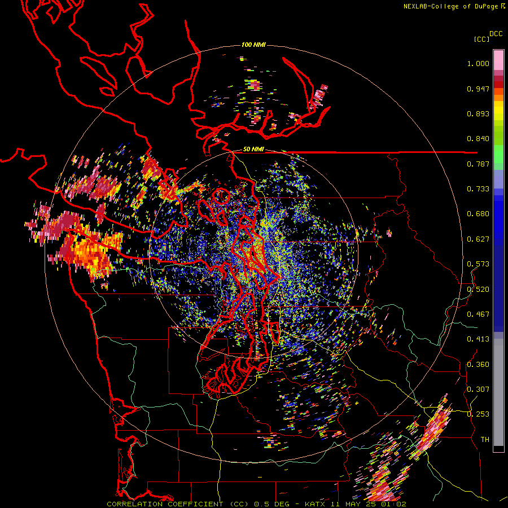The image size is (508, 508).
Task: Click the [CC] units label
Action: coord(481,39)
